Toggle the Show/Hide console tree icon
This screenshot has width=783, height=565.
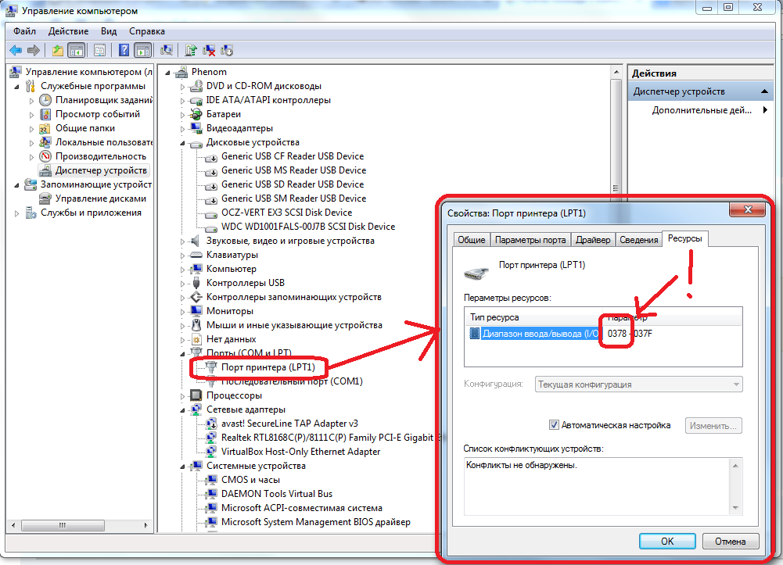76,50
